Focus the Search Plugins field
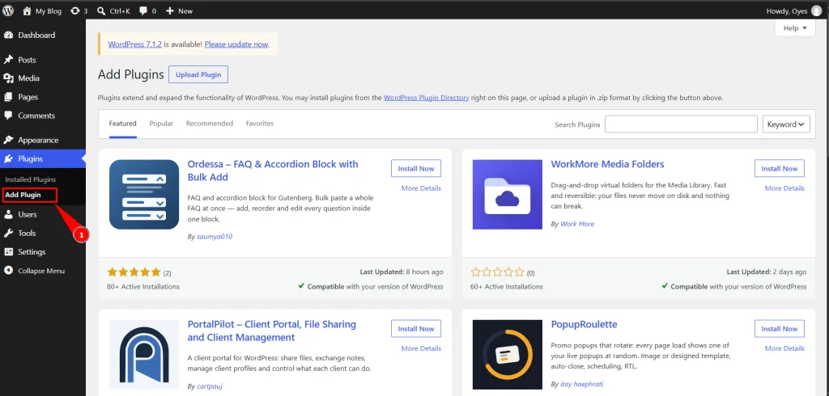This screenshot has width=829, height=396. pos(681,124)
